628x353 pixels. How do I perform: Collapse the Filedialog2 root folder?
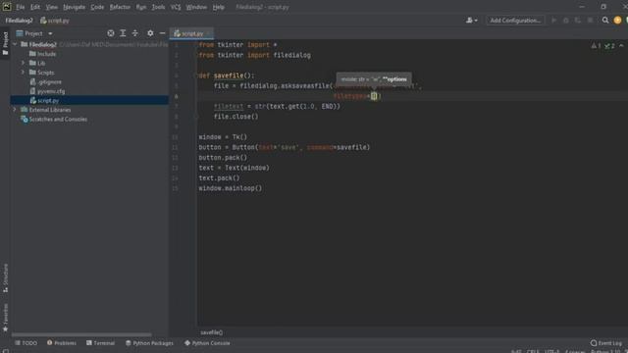(x=15, y=44)
